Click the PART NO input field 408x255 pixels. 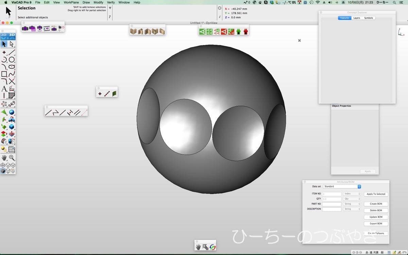pyautogui.click(x=331, y=204)
